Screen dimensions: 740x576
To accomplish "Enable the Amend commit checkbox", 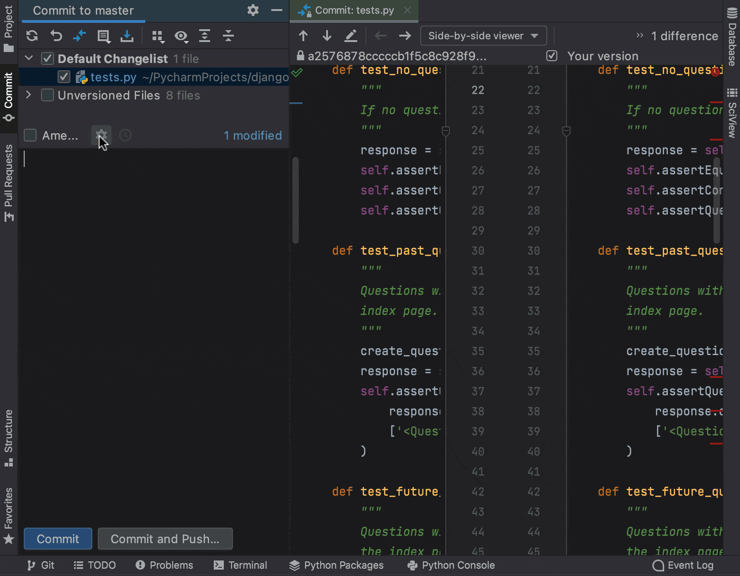I will [30, 136].
